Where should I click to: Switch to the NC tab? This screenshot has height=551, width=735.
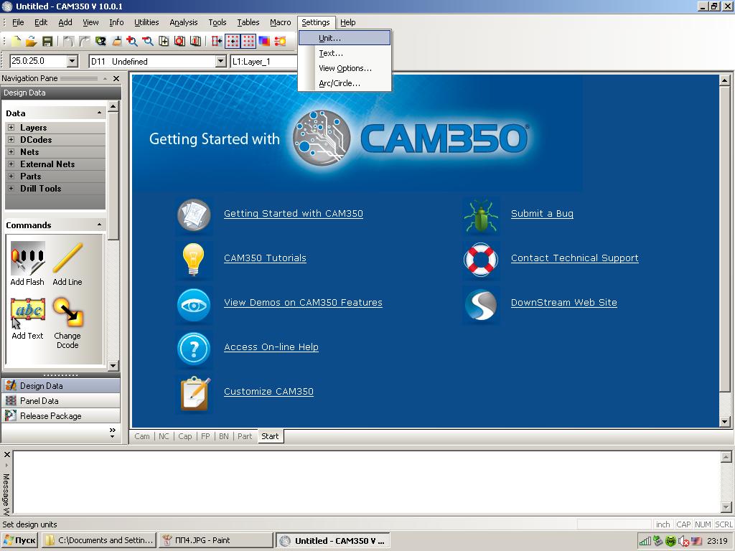tap(164, 436)
